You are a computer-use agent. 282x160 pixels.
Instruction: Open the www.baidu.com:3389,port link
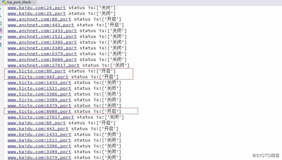(39, 152)
